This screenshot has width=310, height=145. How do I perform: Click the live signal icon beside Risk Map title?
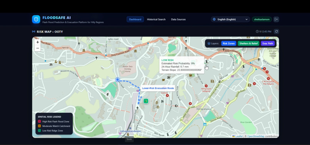click(33, 32)
